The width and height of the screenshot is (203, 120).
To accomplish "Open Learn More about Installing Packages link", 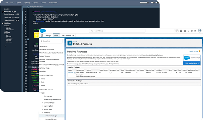I will click(x=152, y=55).
